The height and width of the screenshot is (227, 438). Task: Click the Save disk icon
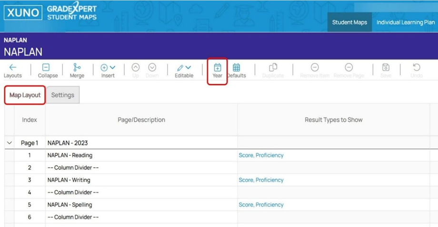click(x=386, y=68)
